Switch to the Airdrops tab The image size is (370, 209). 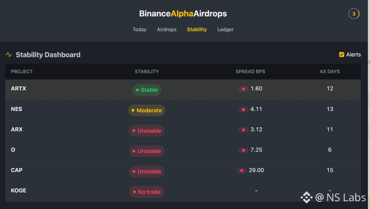click(x=166, y=29)
